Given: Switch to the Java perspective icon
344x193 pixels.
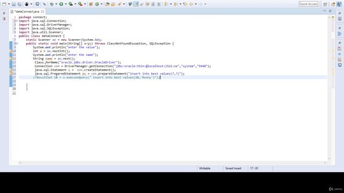Looking at the screenshot, I should coord(339,4).
